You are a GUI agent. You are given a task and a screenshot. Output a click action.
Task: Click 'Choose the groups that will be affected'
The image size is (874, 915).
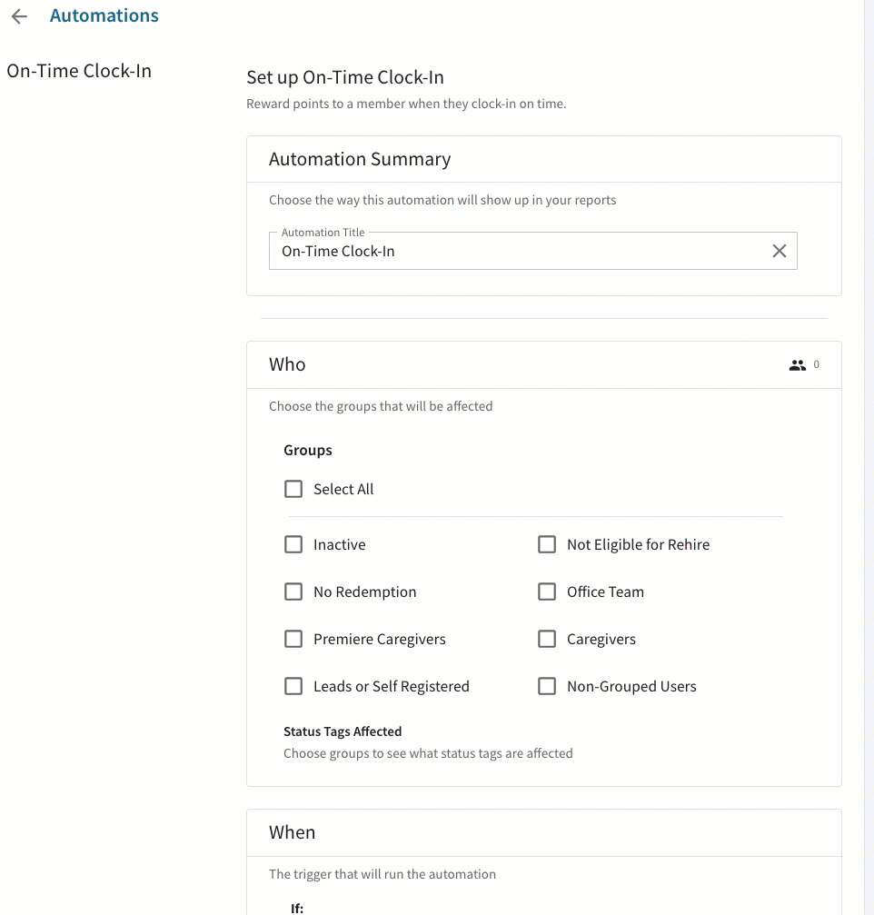click(x=381, y=407)
